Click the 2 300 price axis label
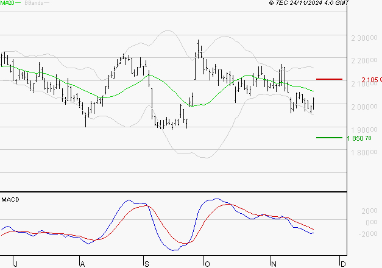Image resolution: width=382 pixels, height=268 pixels. click(364, 38)
